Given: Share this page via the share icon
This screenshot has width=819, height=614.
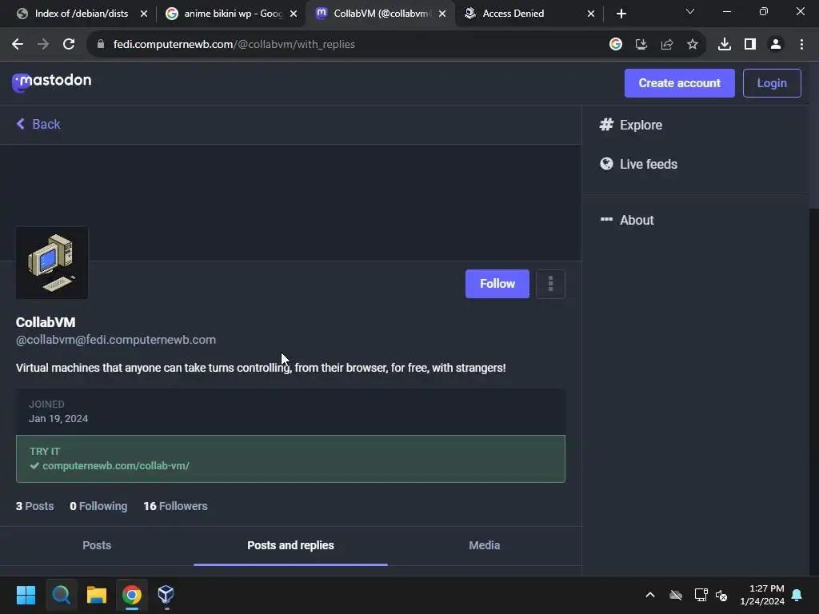Looking at the screenshot, I should pyautogui.click(x=667, y=45).
